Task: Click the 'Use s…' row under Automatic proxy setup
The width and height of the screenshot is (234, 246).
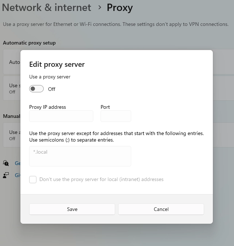Action: coord(12,88)
